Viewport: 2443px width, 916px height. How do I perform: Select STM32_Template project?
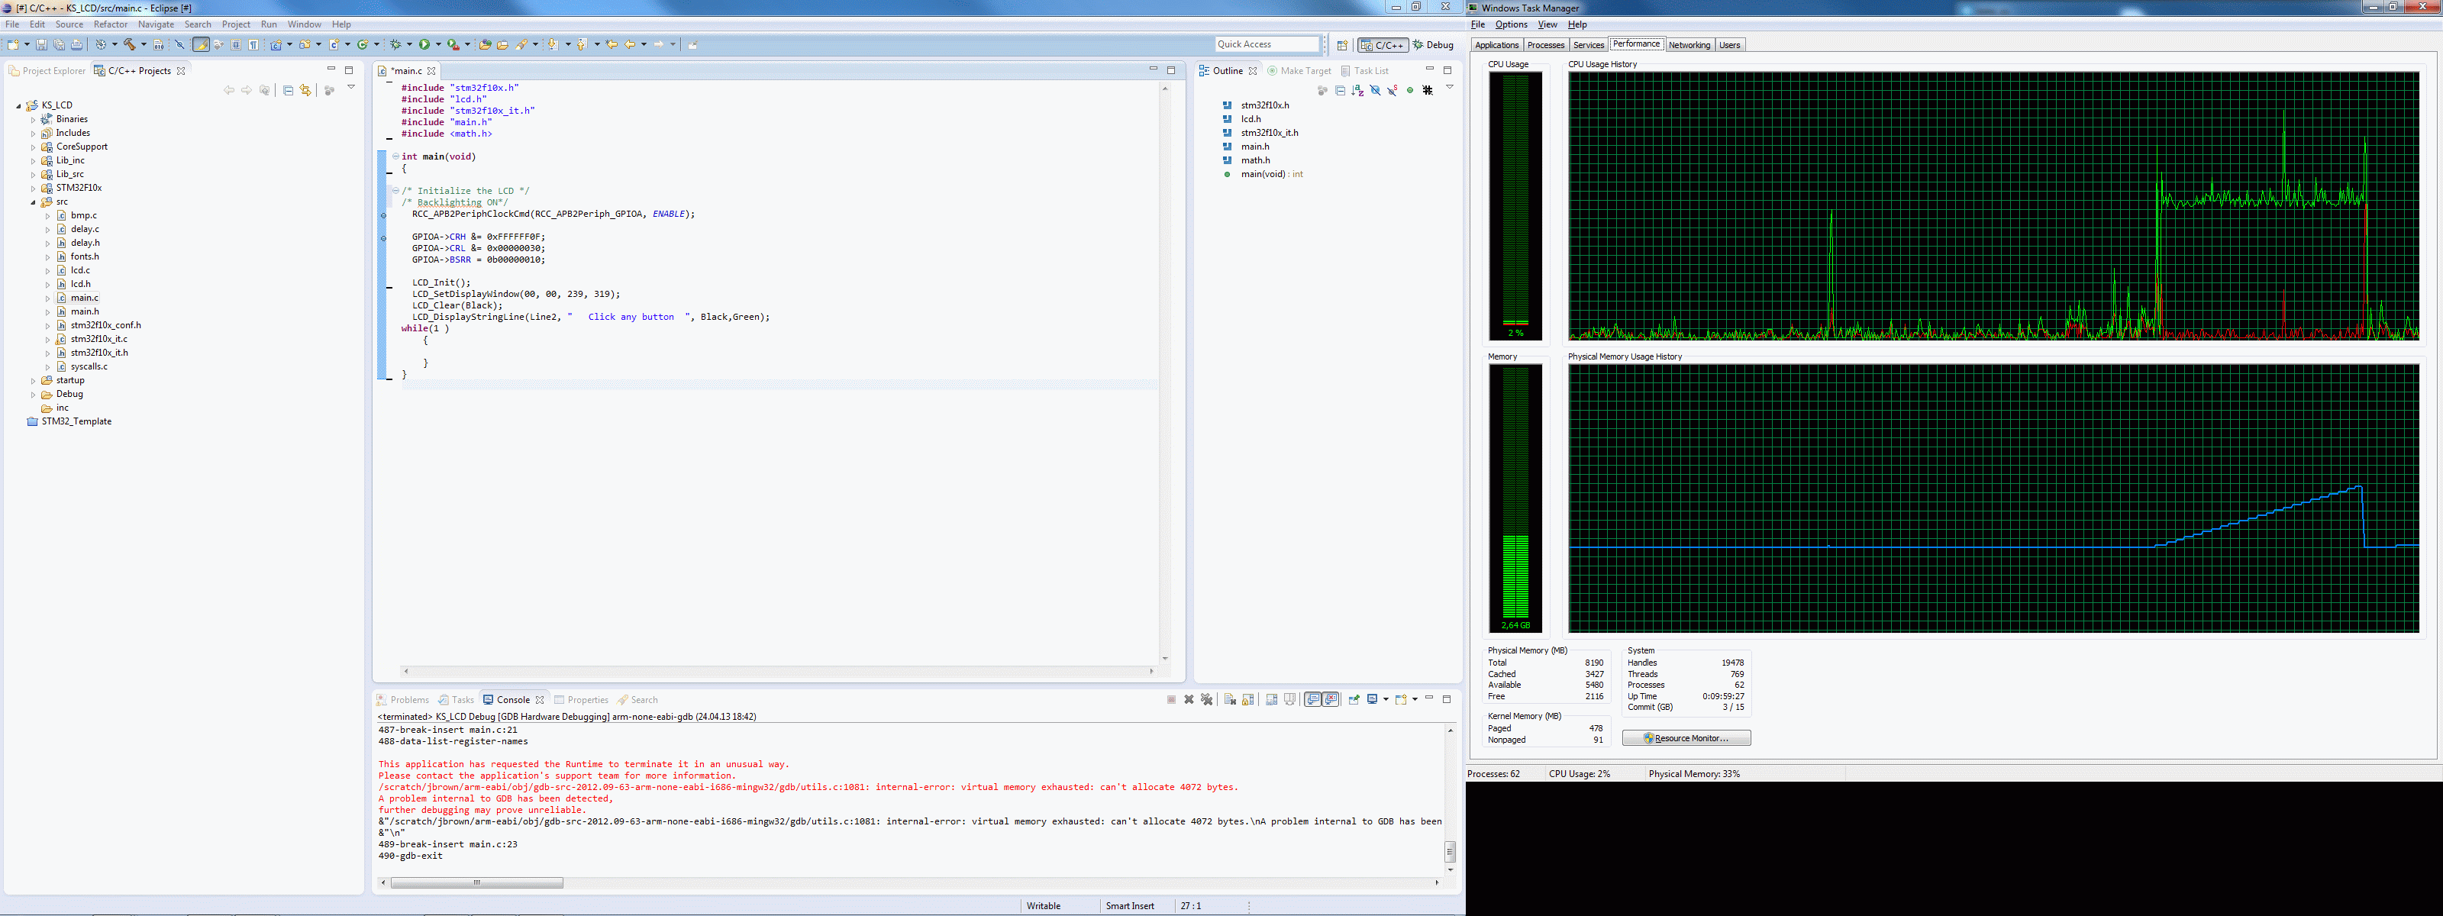coord(69,422)
